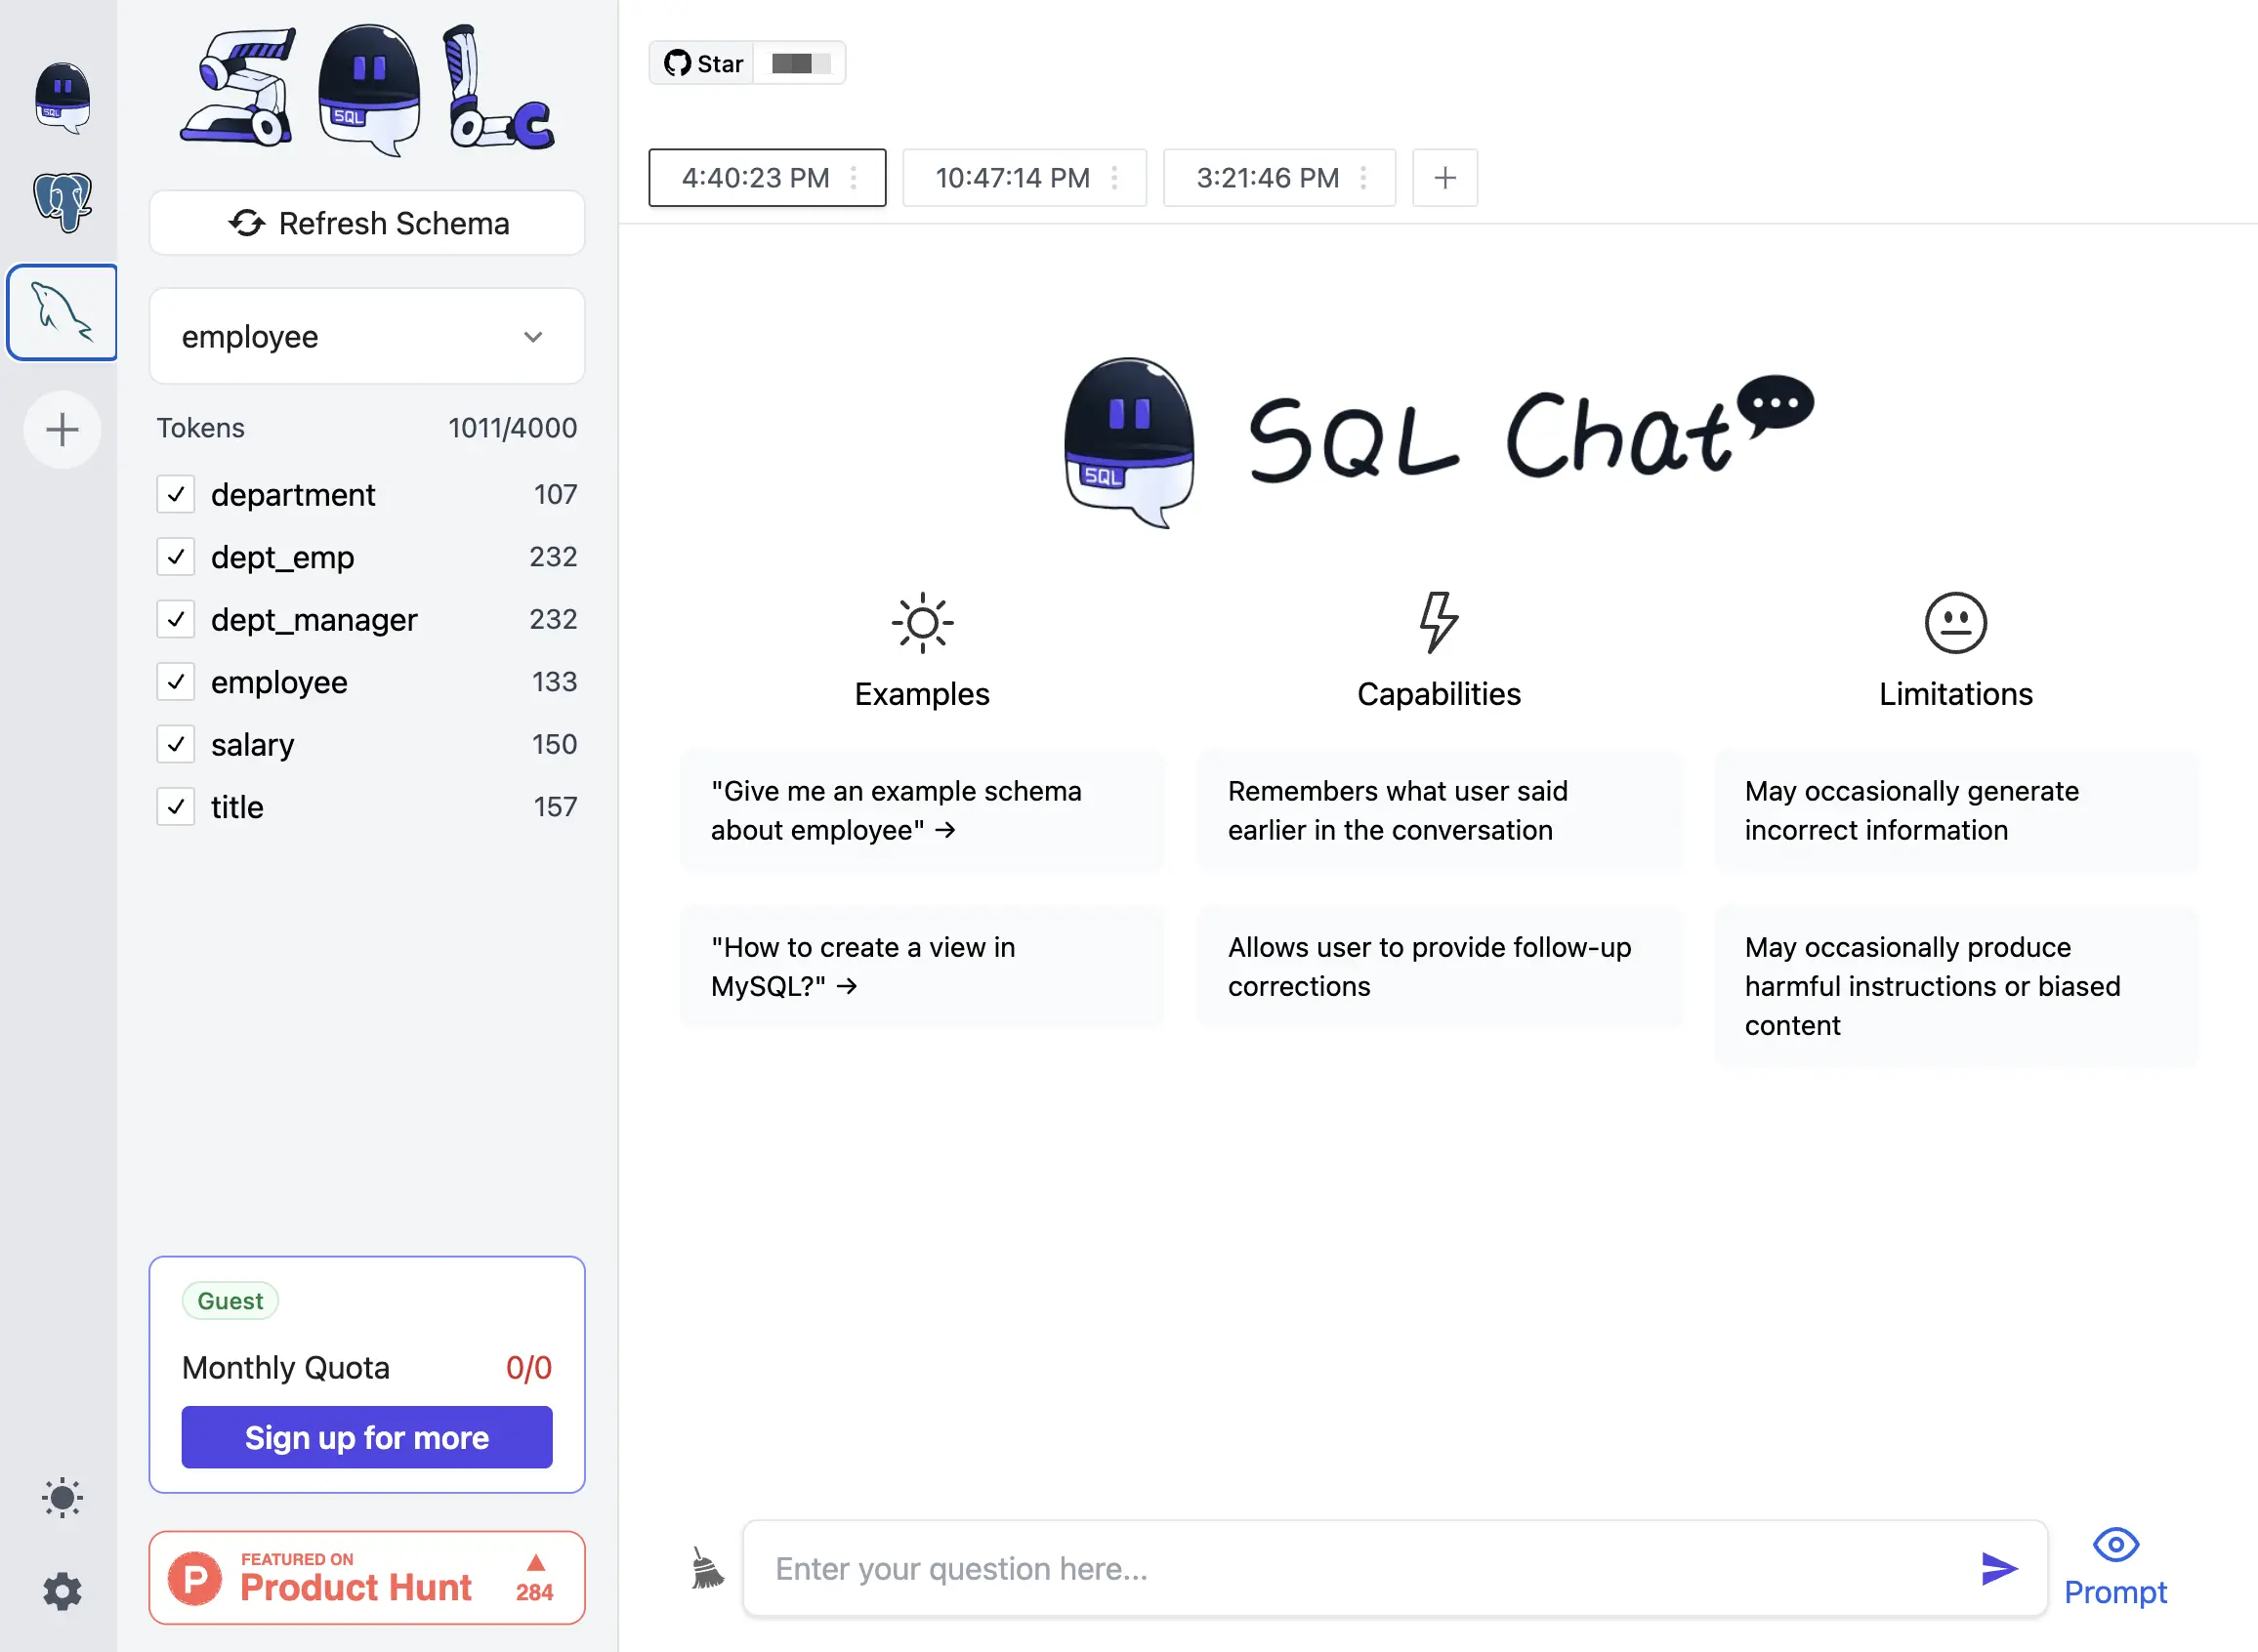Switch to the 10:47:14 PM conversation
The height and width of the screenshot is (1652, 2258).
pos(1012,177)
